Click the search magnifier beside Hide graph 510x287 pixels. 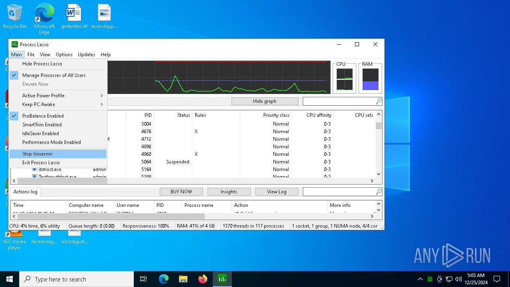pyautogui.click(x=379, y=101)
